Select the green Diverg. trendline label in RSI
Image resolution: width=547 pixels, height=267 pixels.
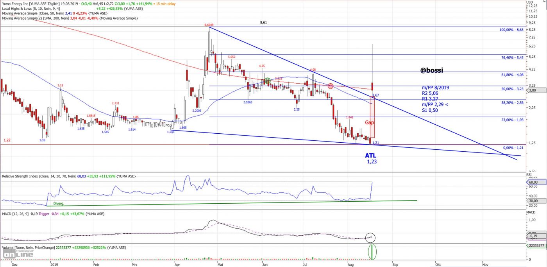(x=59, y=203)
